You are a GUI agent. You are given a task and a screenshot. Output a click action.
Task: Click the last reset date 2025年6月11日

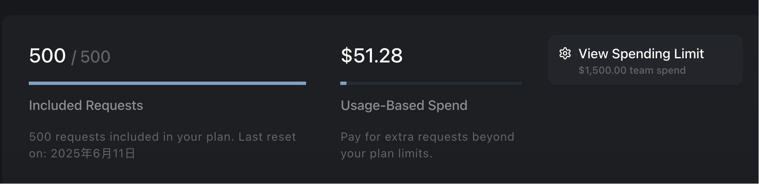tap(93, 154)
